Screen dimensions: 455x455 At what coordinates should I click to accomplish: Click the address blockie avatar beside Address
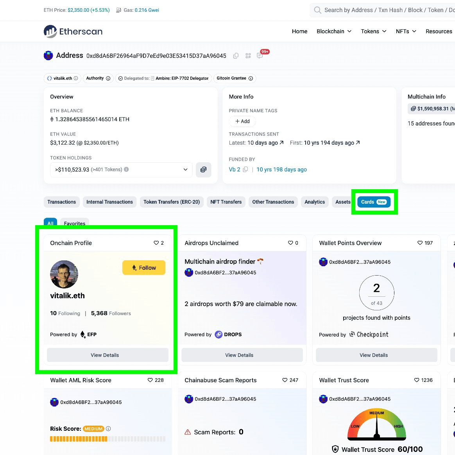48,56
